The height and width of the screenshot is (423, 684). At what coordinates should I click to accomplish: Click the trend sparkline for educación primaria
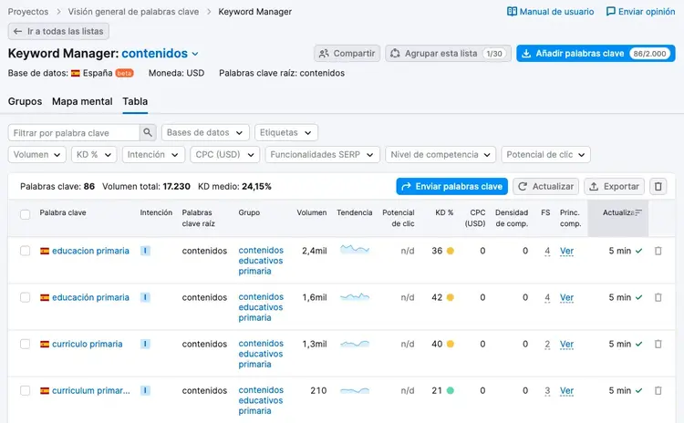[355, 297]
